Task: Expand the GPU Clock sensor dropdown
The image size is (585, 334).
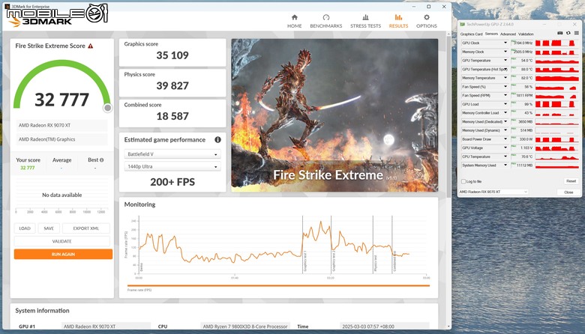Action: tap(505, 43)
